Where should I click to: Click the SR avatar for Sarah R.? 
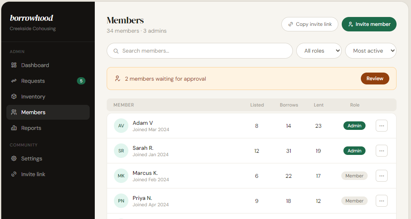121,151
